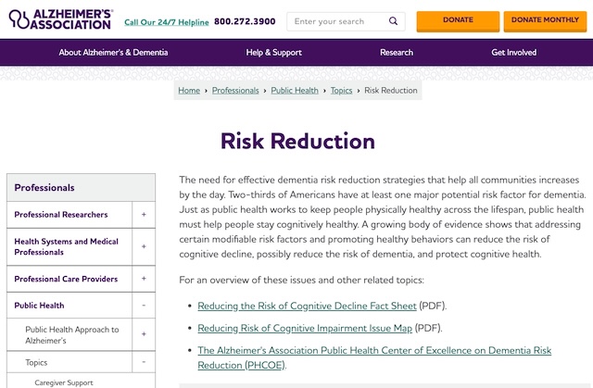The height and width of the screenshot is (388, 593).
Task: Open Reducing the Risk of Cognitive Decline Fact Sheet
Action: pyautogui.click(x=307, y=306)
